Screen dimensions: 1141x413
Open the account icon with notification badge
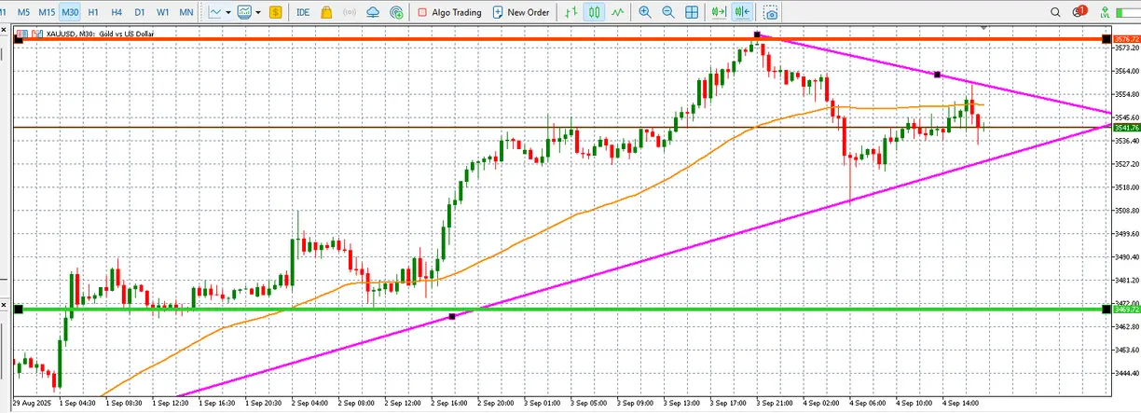click(1080, 11)
